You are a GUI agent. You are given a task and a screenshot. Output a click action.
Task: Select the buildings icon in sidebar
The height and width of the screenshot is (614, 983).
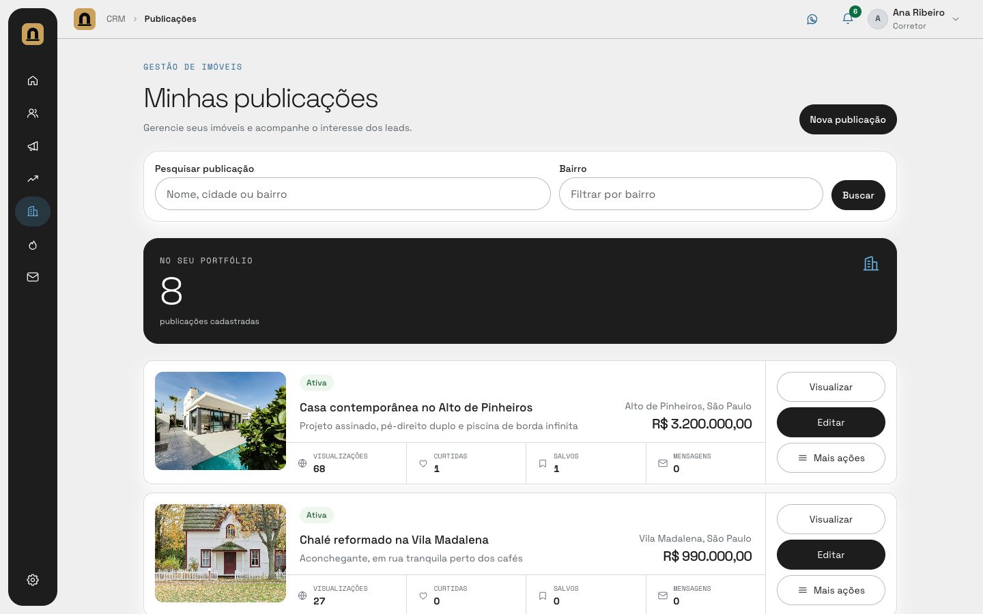pyautogui.click(x=33, y=211)
